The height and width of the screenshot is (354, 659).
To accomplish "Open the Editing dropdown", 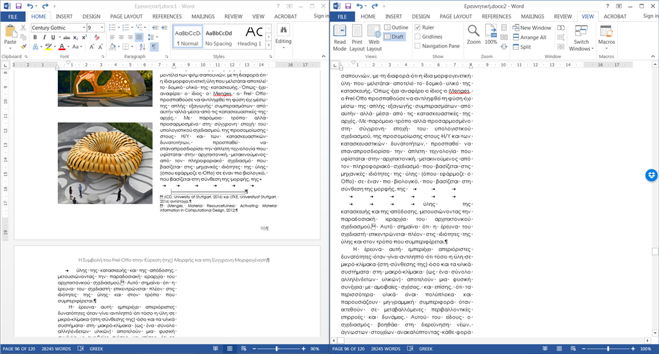I will coord(283,37).
